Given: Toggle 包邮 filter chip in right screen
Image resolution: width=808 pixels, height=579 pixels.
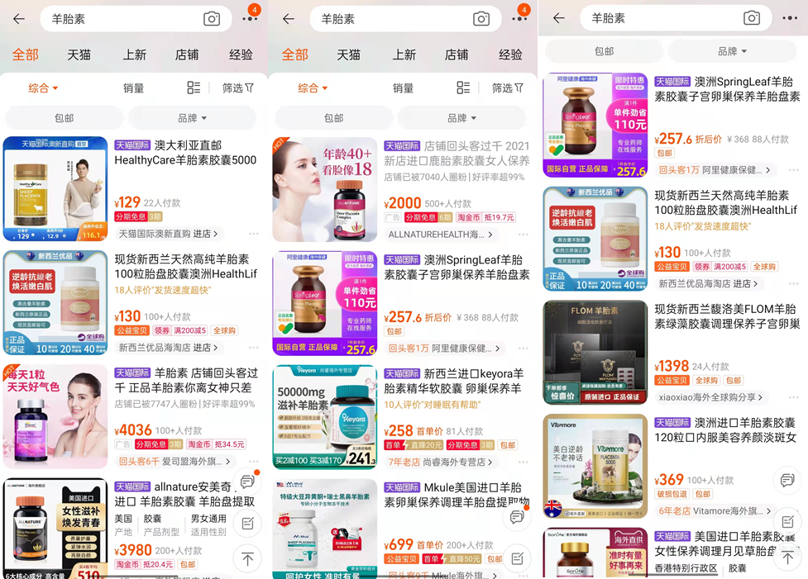Looking at the screenshot, I should point(604,51).
